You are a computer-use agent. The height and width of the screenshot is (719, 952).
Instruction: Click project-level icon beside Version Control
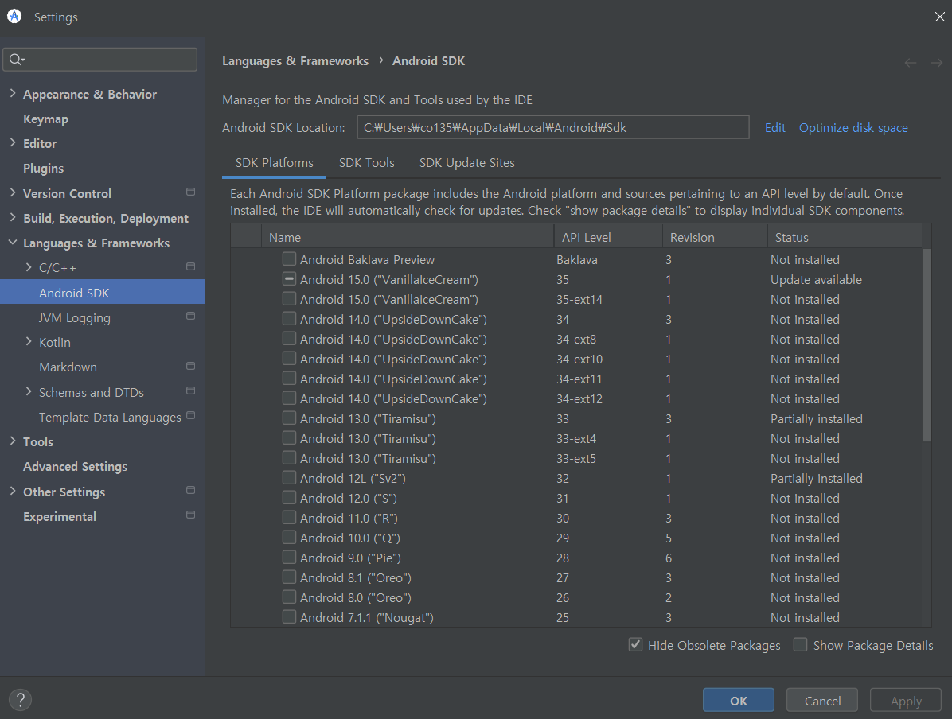(x=191, y=192)
